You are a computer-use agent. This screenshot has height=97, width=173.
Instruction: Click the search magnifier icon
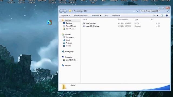(168, 11)
